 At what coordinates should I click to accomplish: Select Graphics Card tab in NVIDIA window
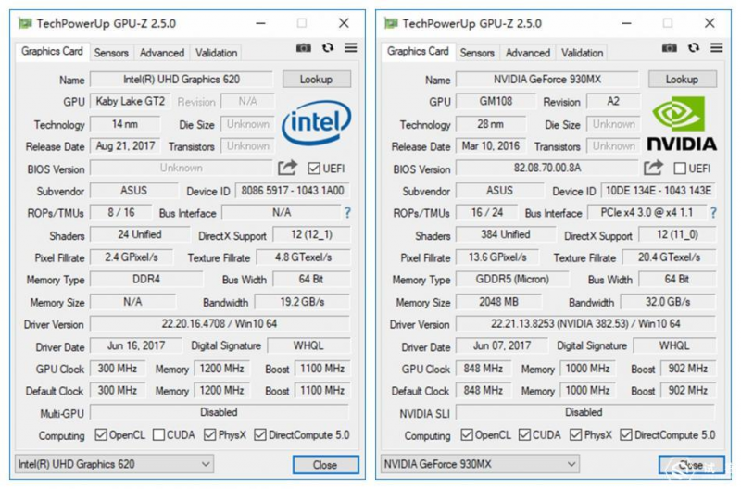point(418,51)
